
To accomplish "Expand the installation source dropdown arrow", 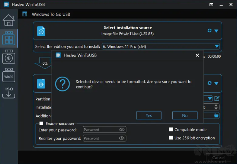I will pyautogui.click(x=216, y=31).
